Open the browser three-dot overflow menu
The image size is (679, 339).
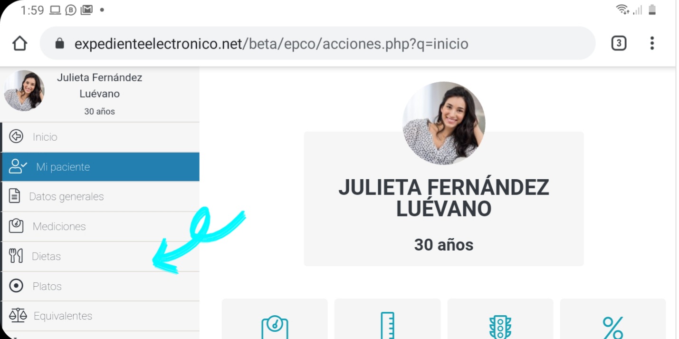click(652, 43)
